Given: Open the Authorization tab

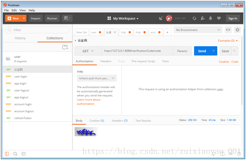Looking at the screenshot, I should 85,61.
